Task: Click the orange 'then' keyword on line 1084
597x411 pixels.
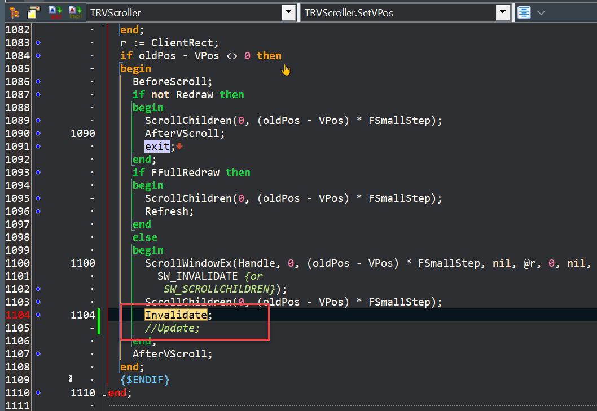Action: point(269,56)
